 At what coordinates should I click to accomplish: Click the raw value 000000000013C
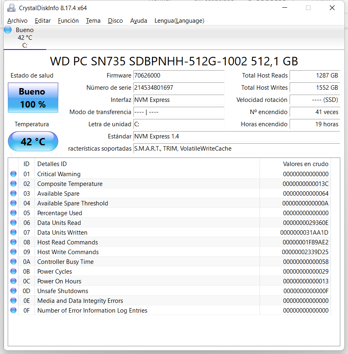point(305,184)
